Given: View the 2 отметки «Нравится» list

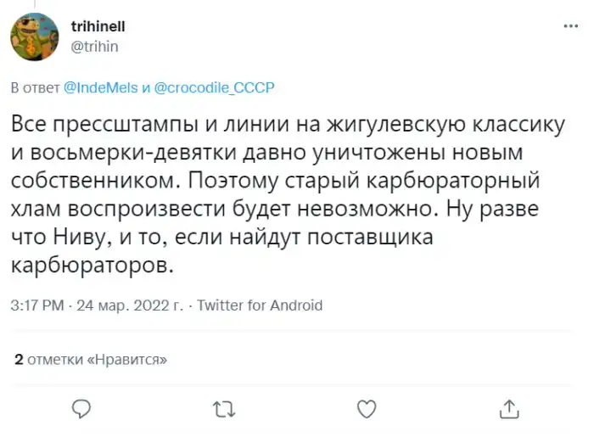Looking at the screenshot, I should pos(91,360).
